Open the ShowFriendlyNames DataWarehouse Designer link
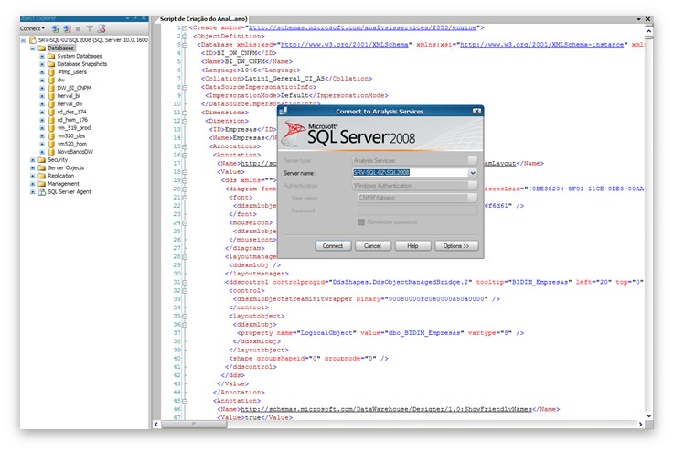This screenshot has width=674, height=453. pos(386,409)
